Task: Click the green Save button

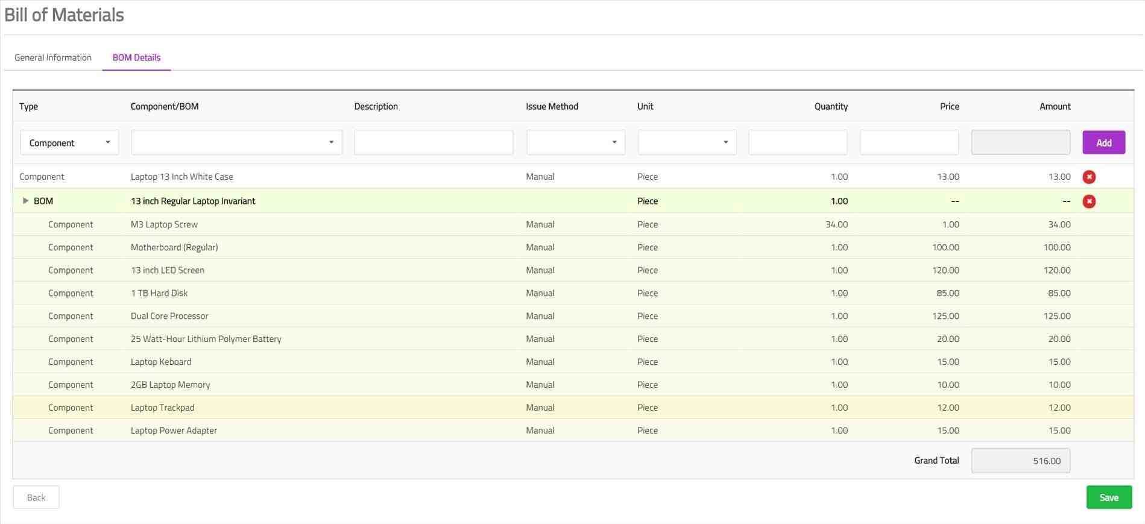Action: (x=1109, y=497)
